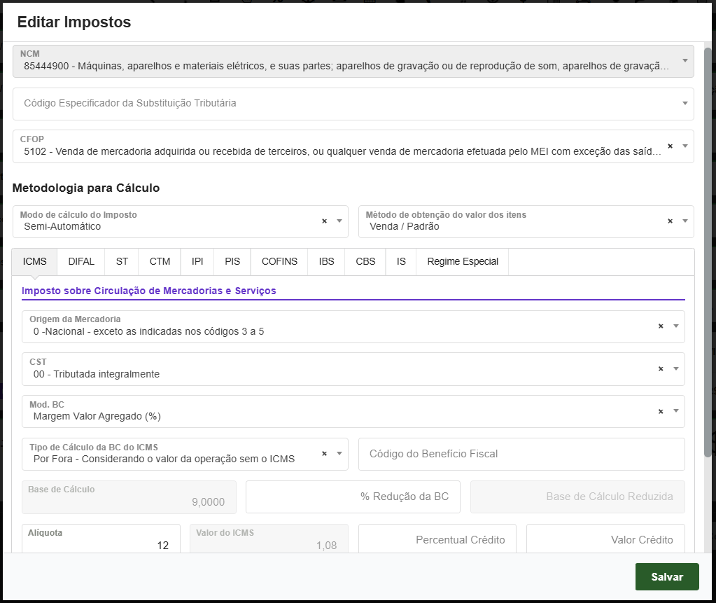Click the Código do Benefício Fiscal field
Image resolution: width=716 pixels, height=603 pixels.
[x=521, y=454]
